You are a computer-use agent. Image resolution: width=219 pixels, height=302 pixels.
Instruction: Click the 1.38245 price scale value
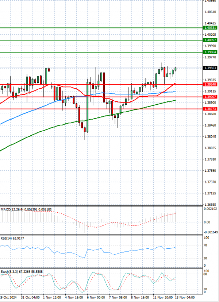(210, 137)
